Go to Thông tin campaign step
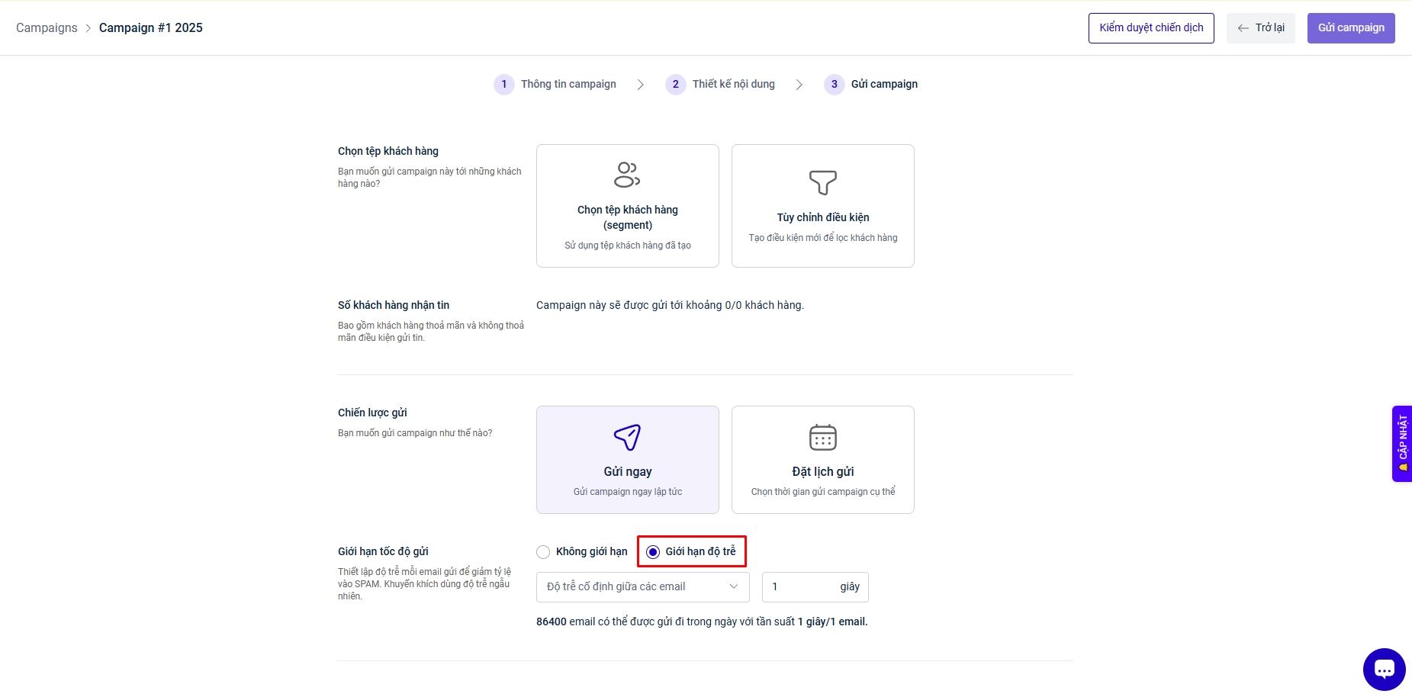 point(568,85)
